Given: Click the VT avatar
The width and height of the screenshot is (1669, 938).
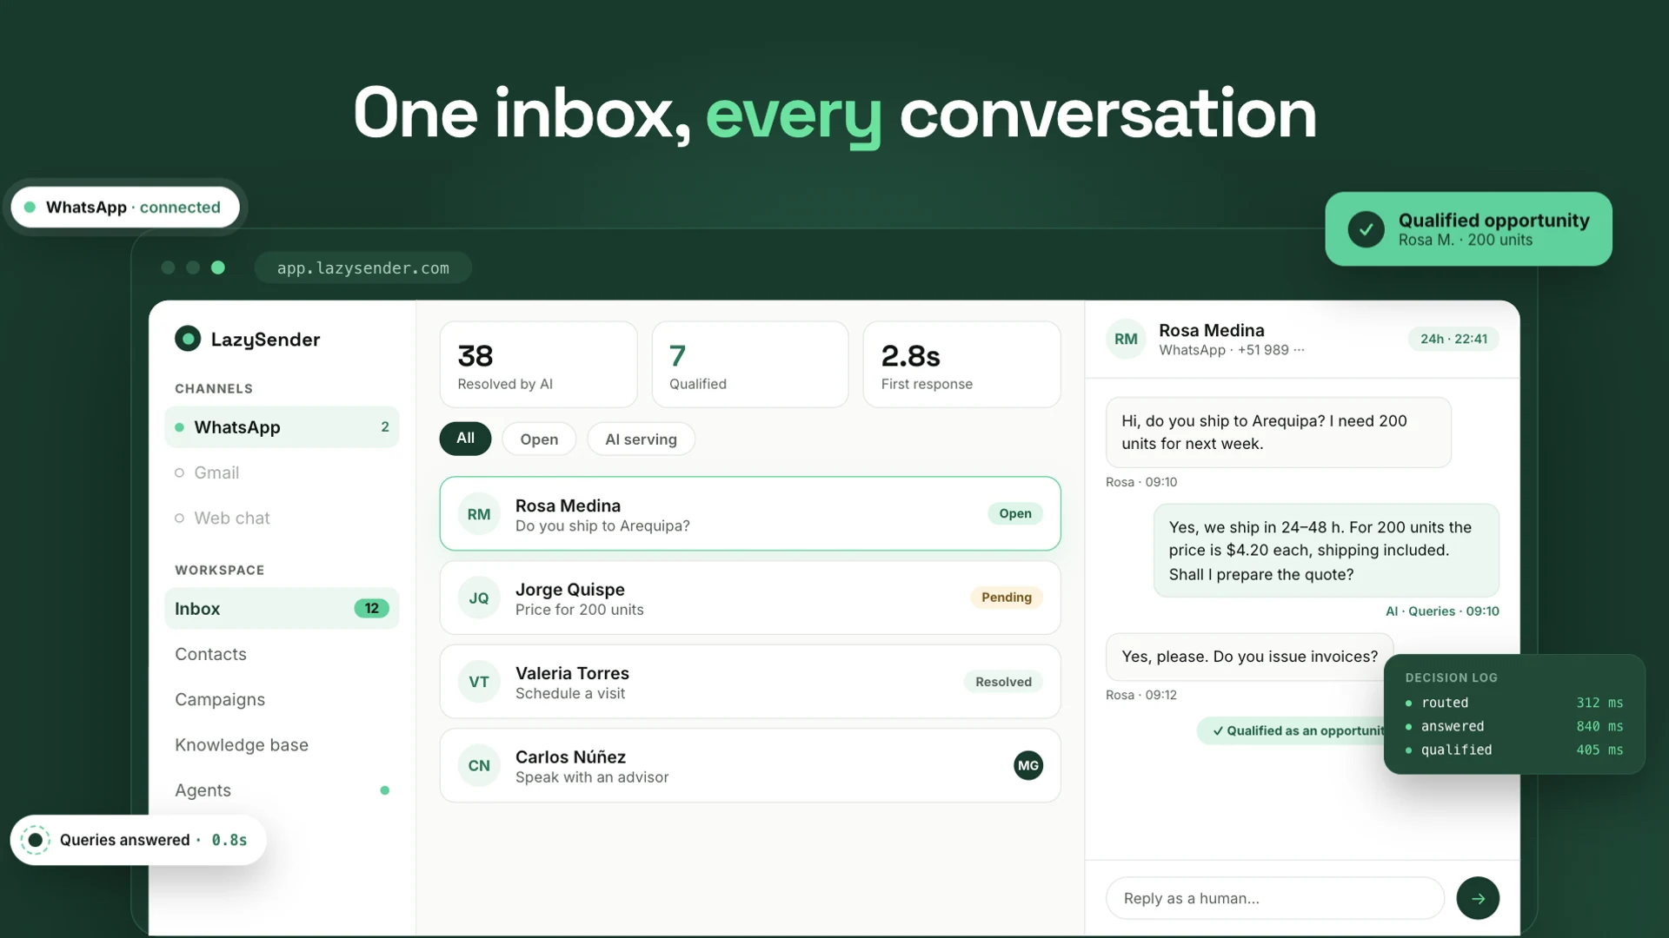Looking at the screenshot, I should [x=479, y=682].
